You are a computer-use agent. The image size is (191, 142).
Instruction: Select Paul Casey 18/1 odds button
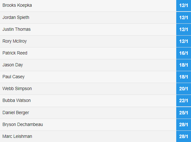pyautogui.click(x=184, y=77)
